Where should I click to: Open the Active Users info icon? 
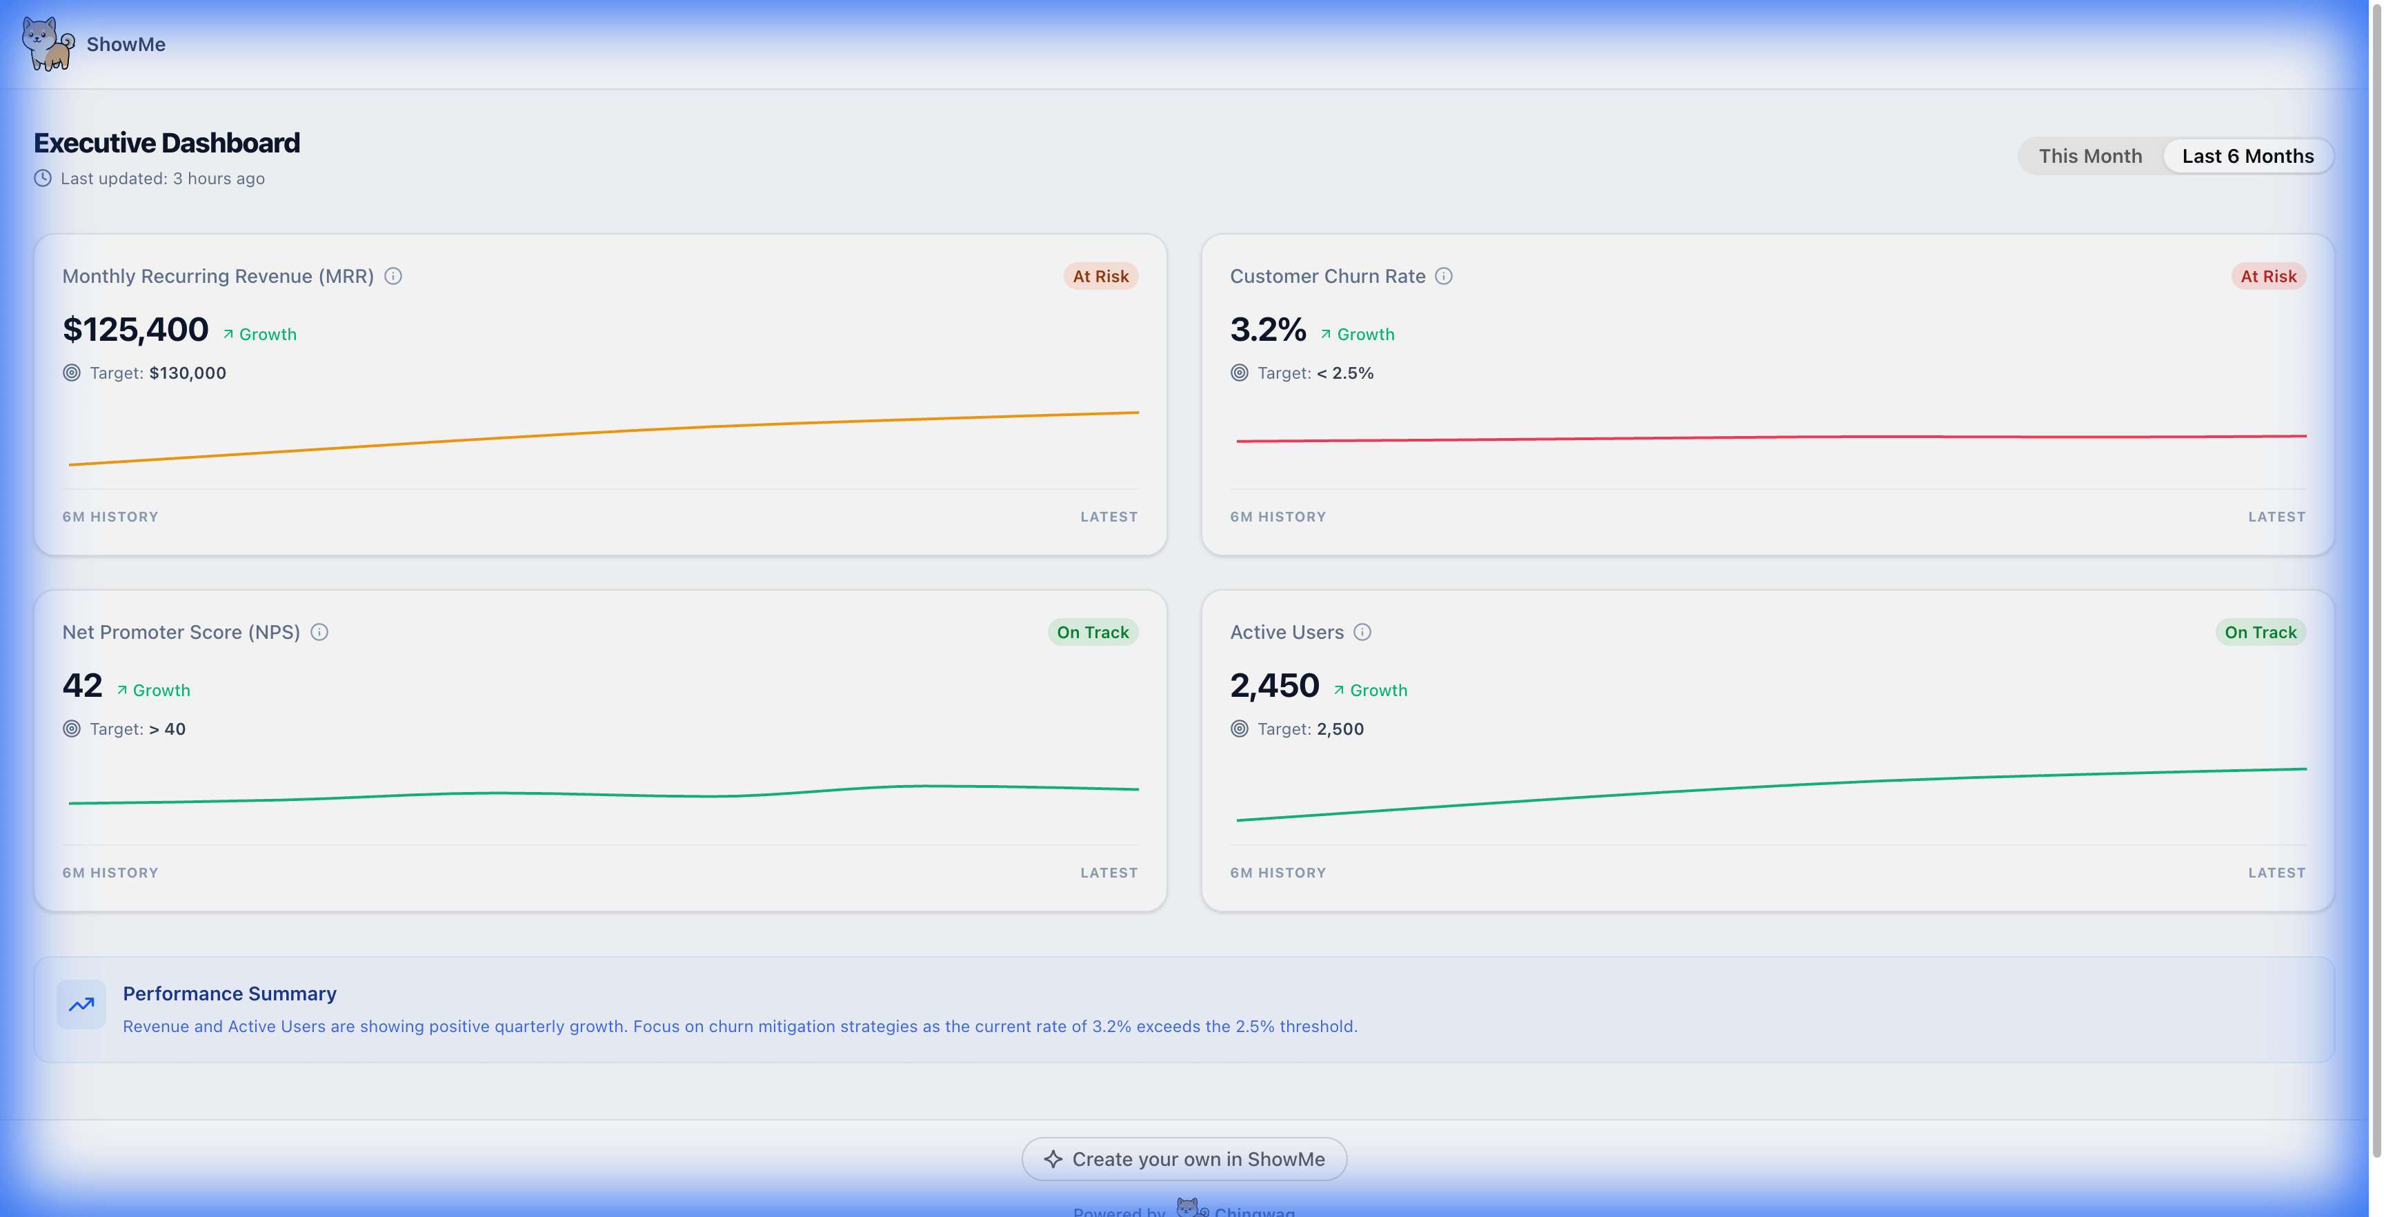pos(1362,632)
